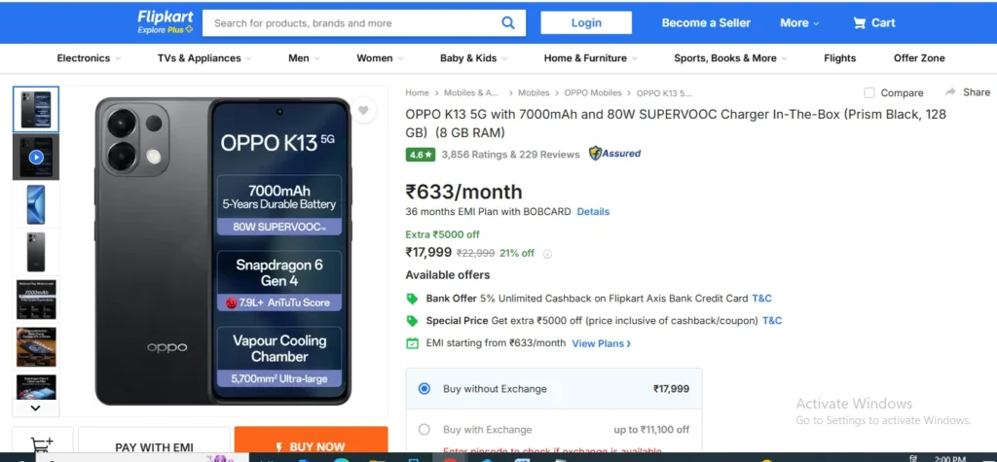
Task: Click the Bank Offer green tag icon
Action: [412, 299]
